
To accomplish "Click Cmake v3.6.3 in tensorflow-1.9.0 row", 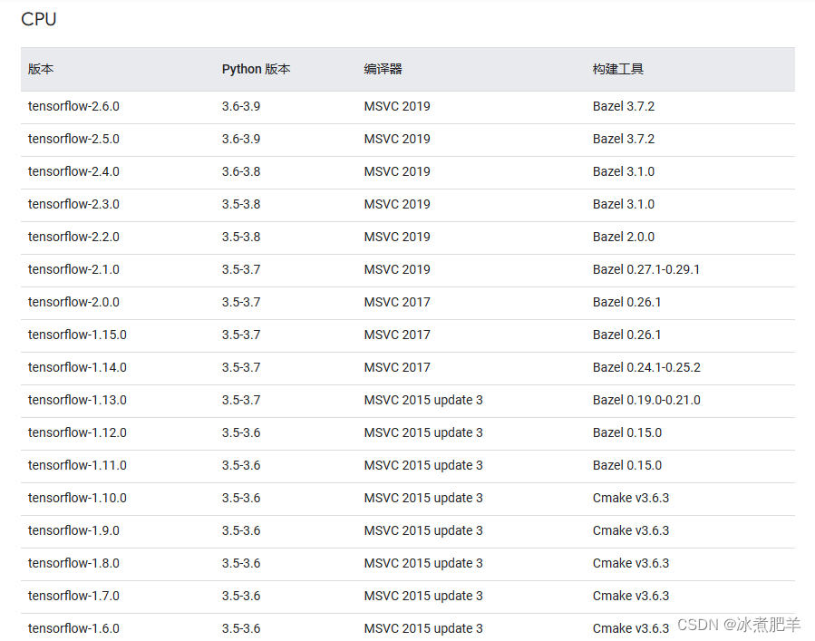I will pos(631,530).
